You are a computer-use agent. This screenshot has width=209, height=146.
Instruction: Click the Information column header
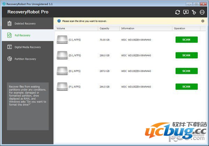point(128,28)
